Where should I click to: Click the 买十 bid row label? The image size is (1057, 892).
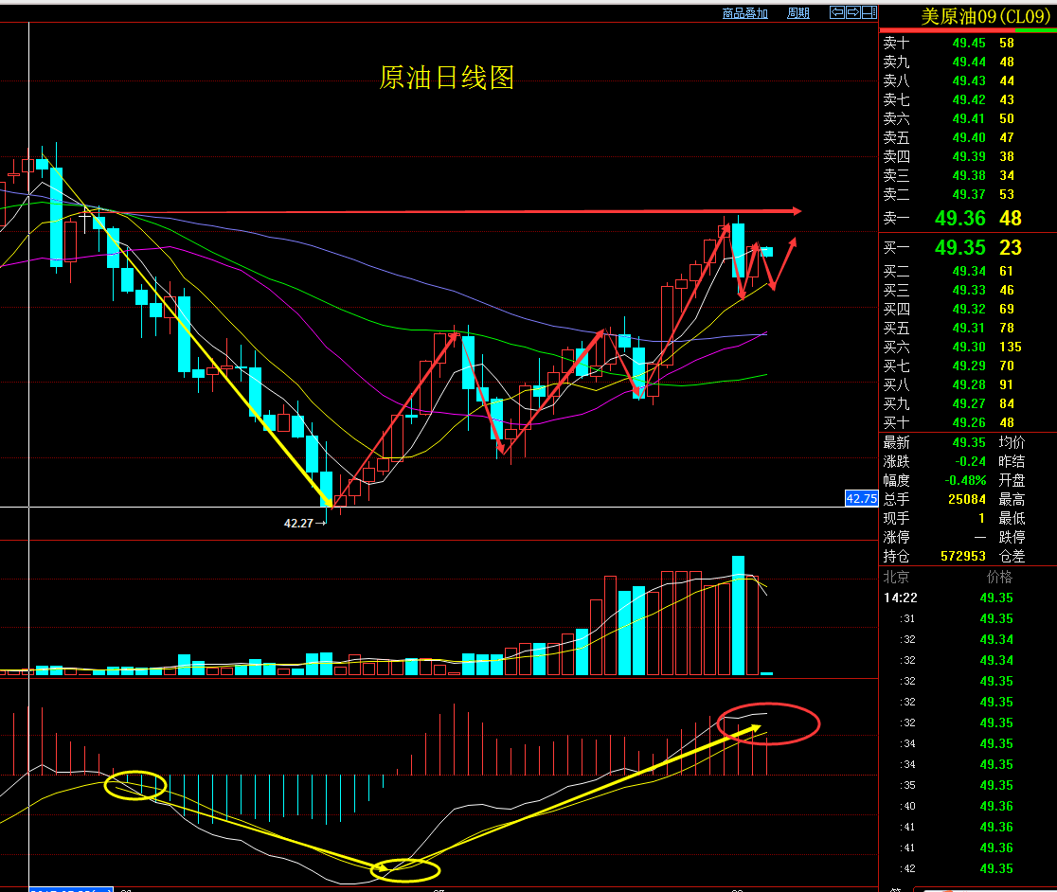pos(897,422)
